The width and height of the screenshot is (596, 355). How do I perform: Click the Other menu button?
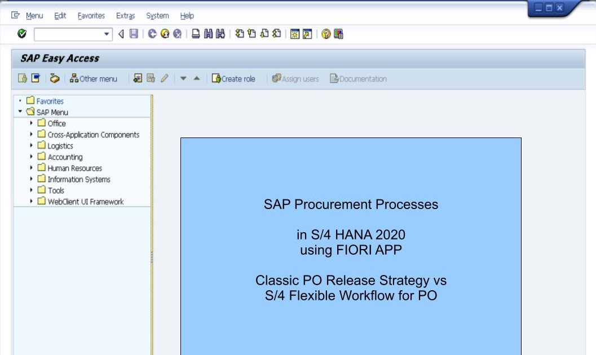pyautogui.click(x=94, y=78)
